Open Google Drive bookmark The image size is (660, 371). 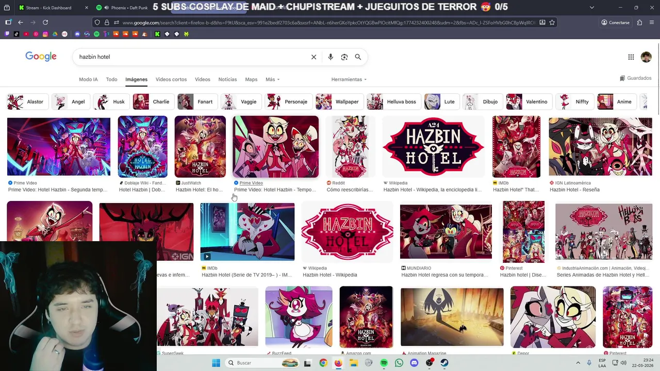[55, 34]
